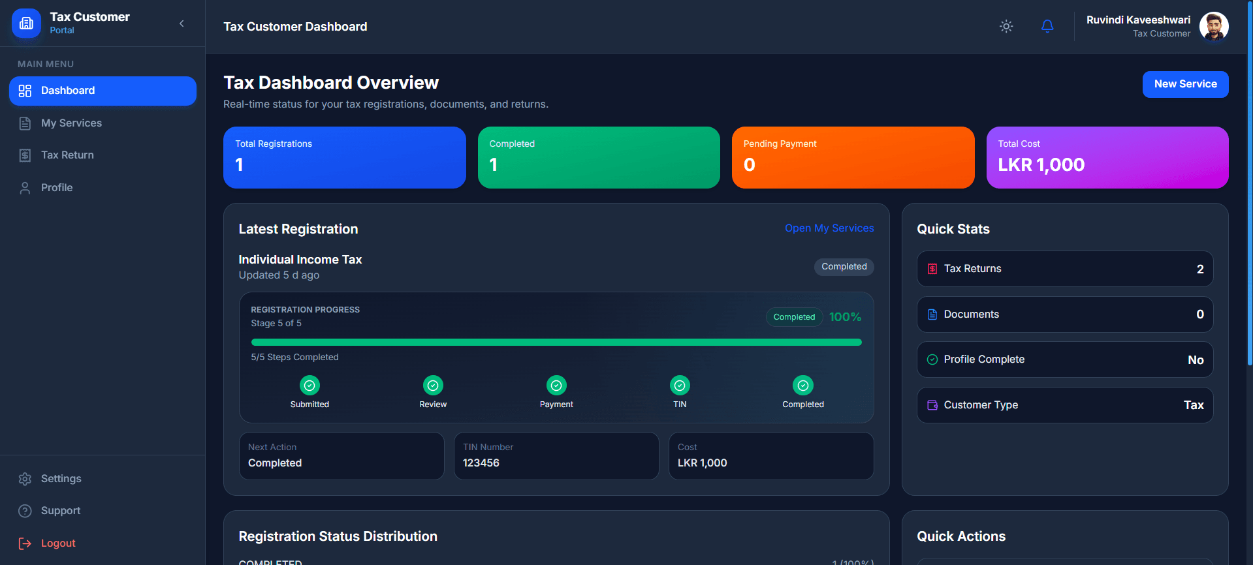Select the Total Registrations card
The image size is (1253, 565).
(345, 158)
